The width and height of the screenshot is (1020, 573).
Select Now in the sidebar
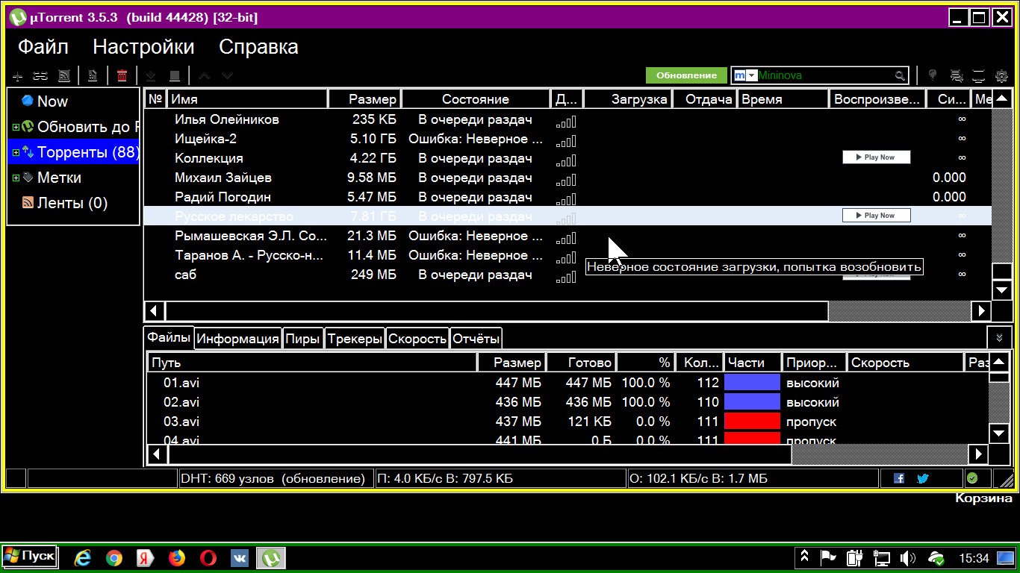[52, 101]
